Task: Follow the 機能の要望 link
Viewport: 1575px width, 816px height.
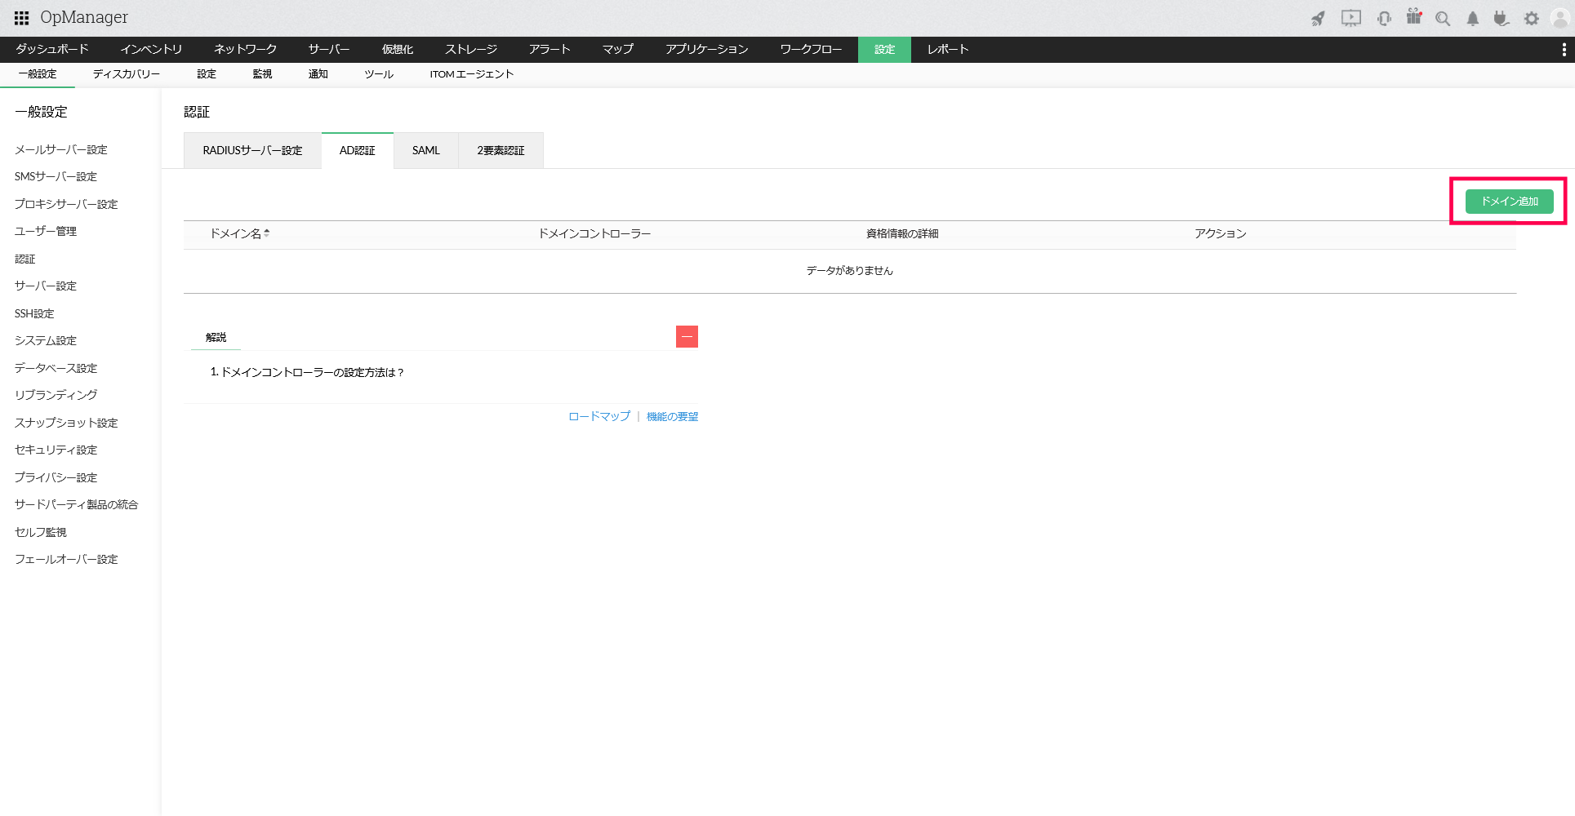Action: (x=672, y=417)
